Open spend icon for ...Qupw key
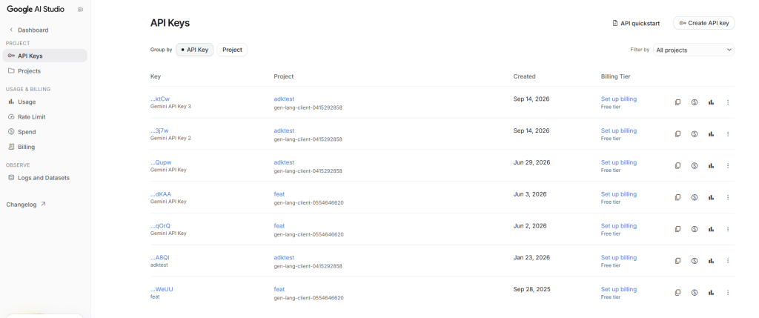This screenshot has width=759, height=318. point(694,165)
